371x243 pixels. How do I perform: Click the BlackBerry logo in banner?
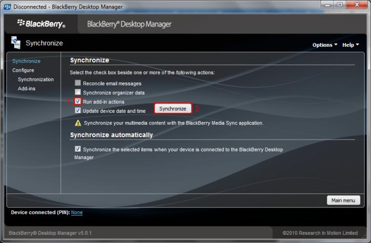(41, 23)
